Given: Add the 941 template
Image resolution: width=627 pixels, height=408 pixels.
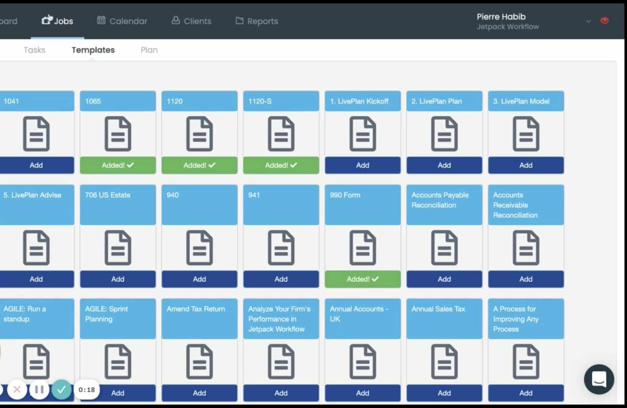Looking at the screenshot, I should pos(281,279).
